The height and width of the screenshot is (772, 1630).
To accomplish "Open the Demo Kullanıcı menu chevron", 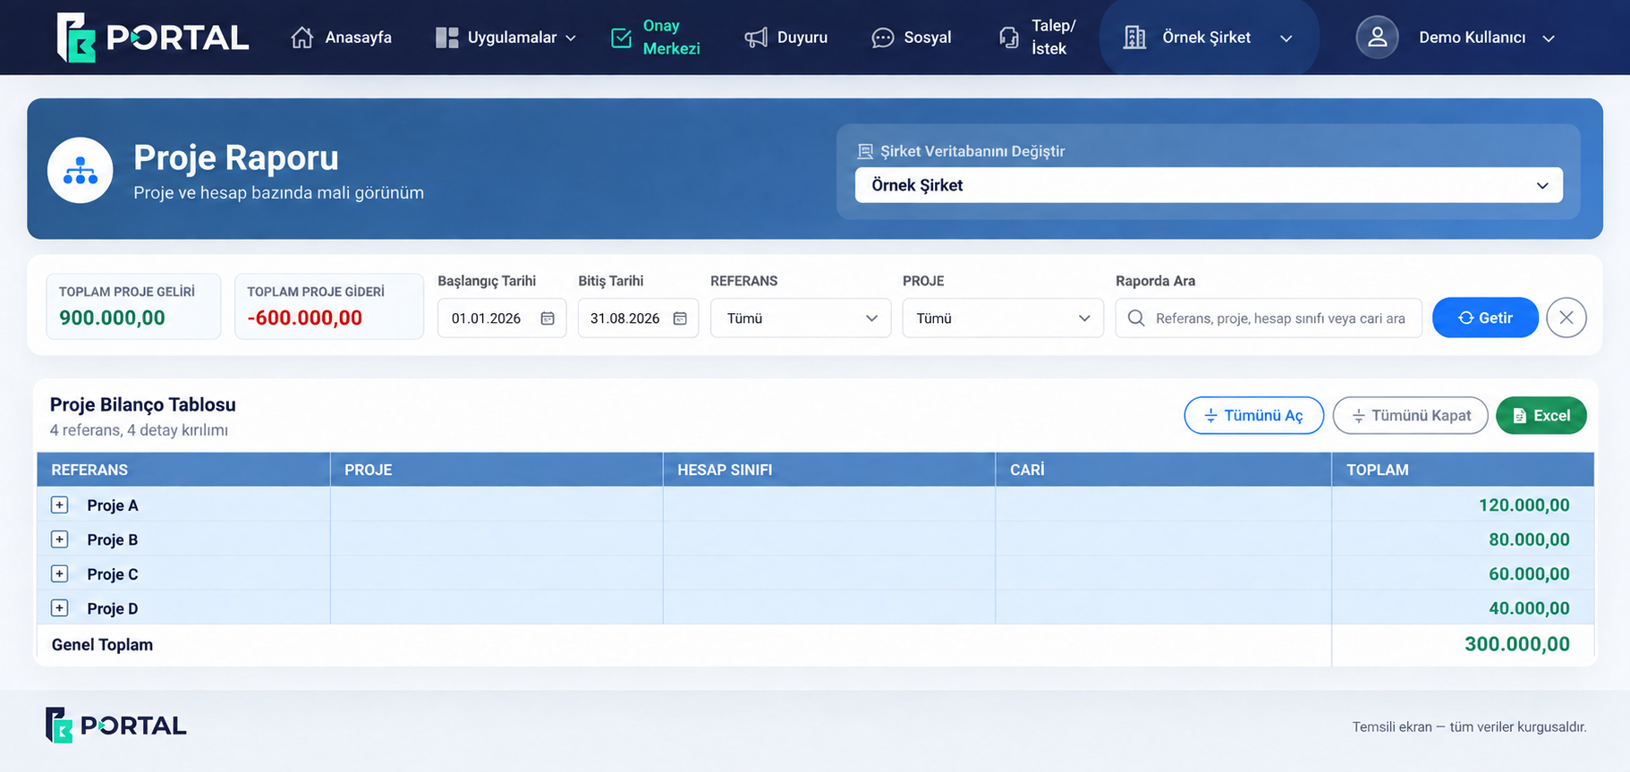I will pos(1549,38).
